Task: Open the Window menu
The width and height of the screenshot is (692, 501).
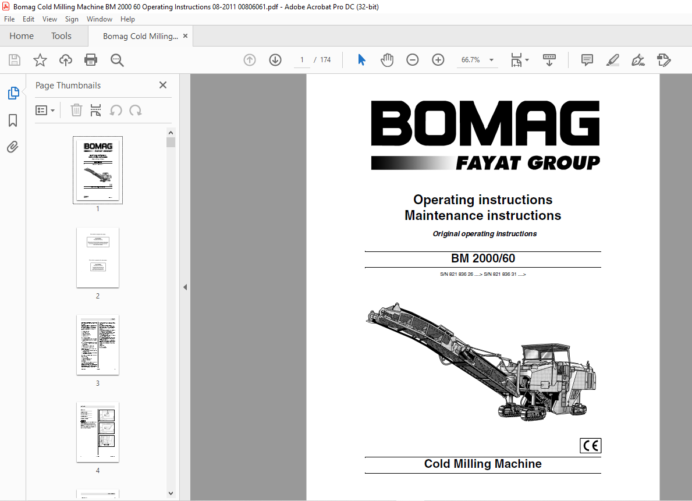Action: 100,19
